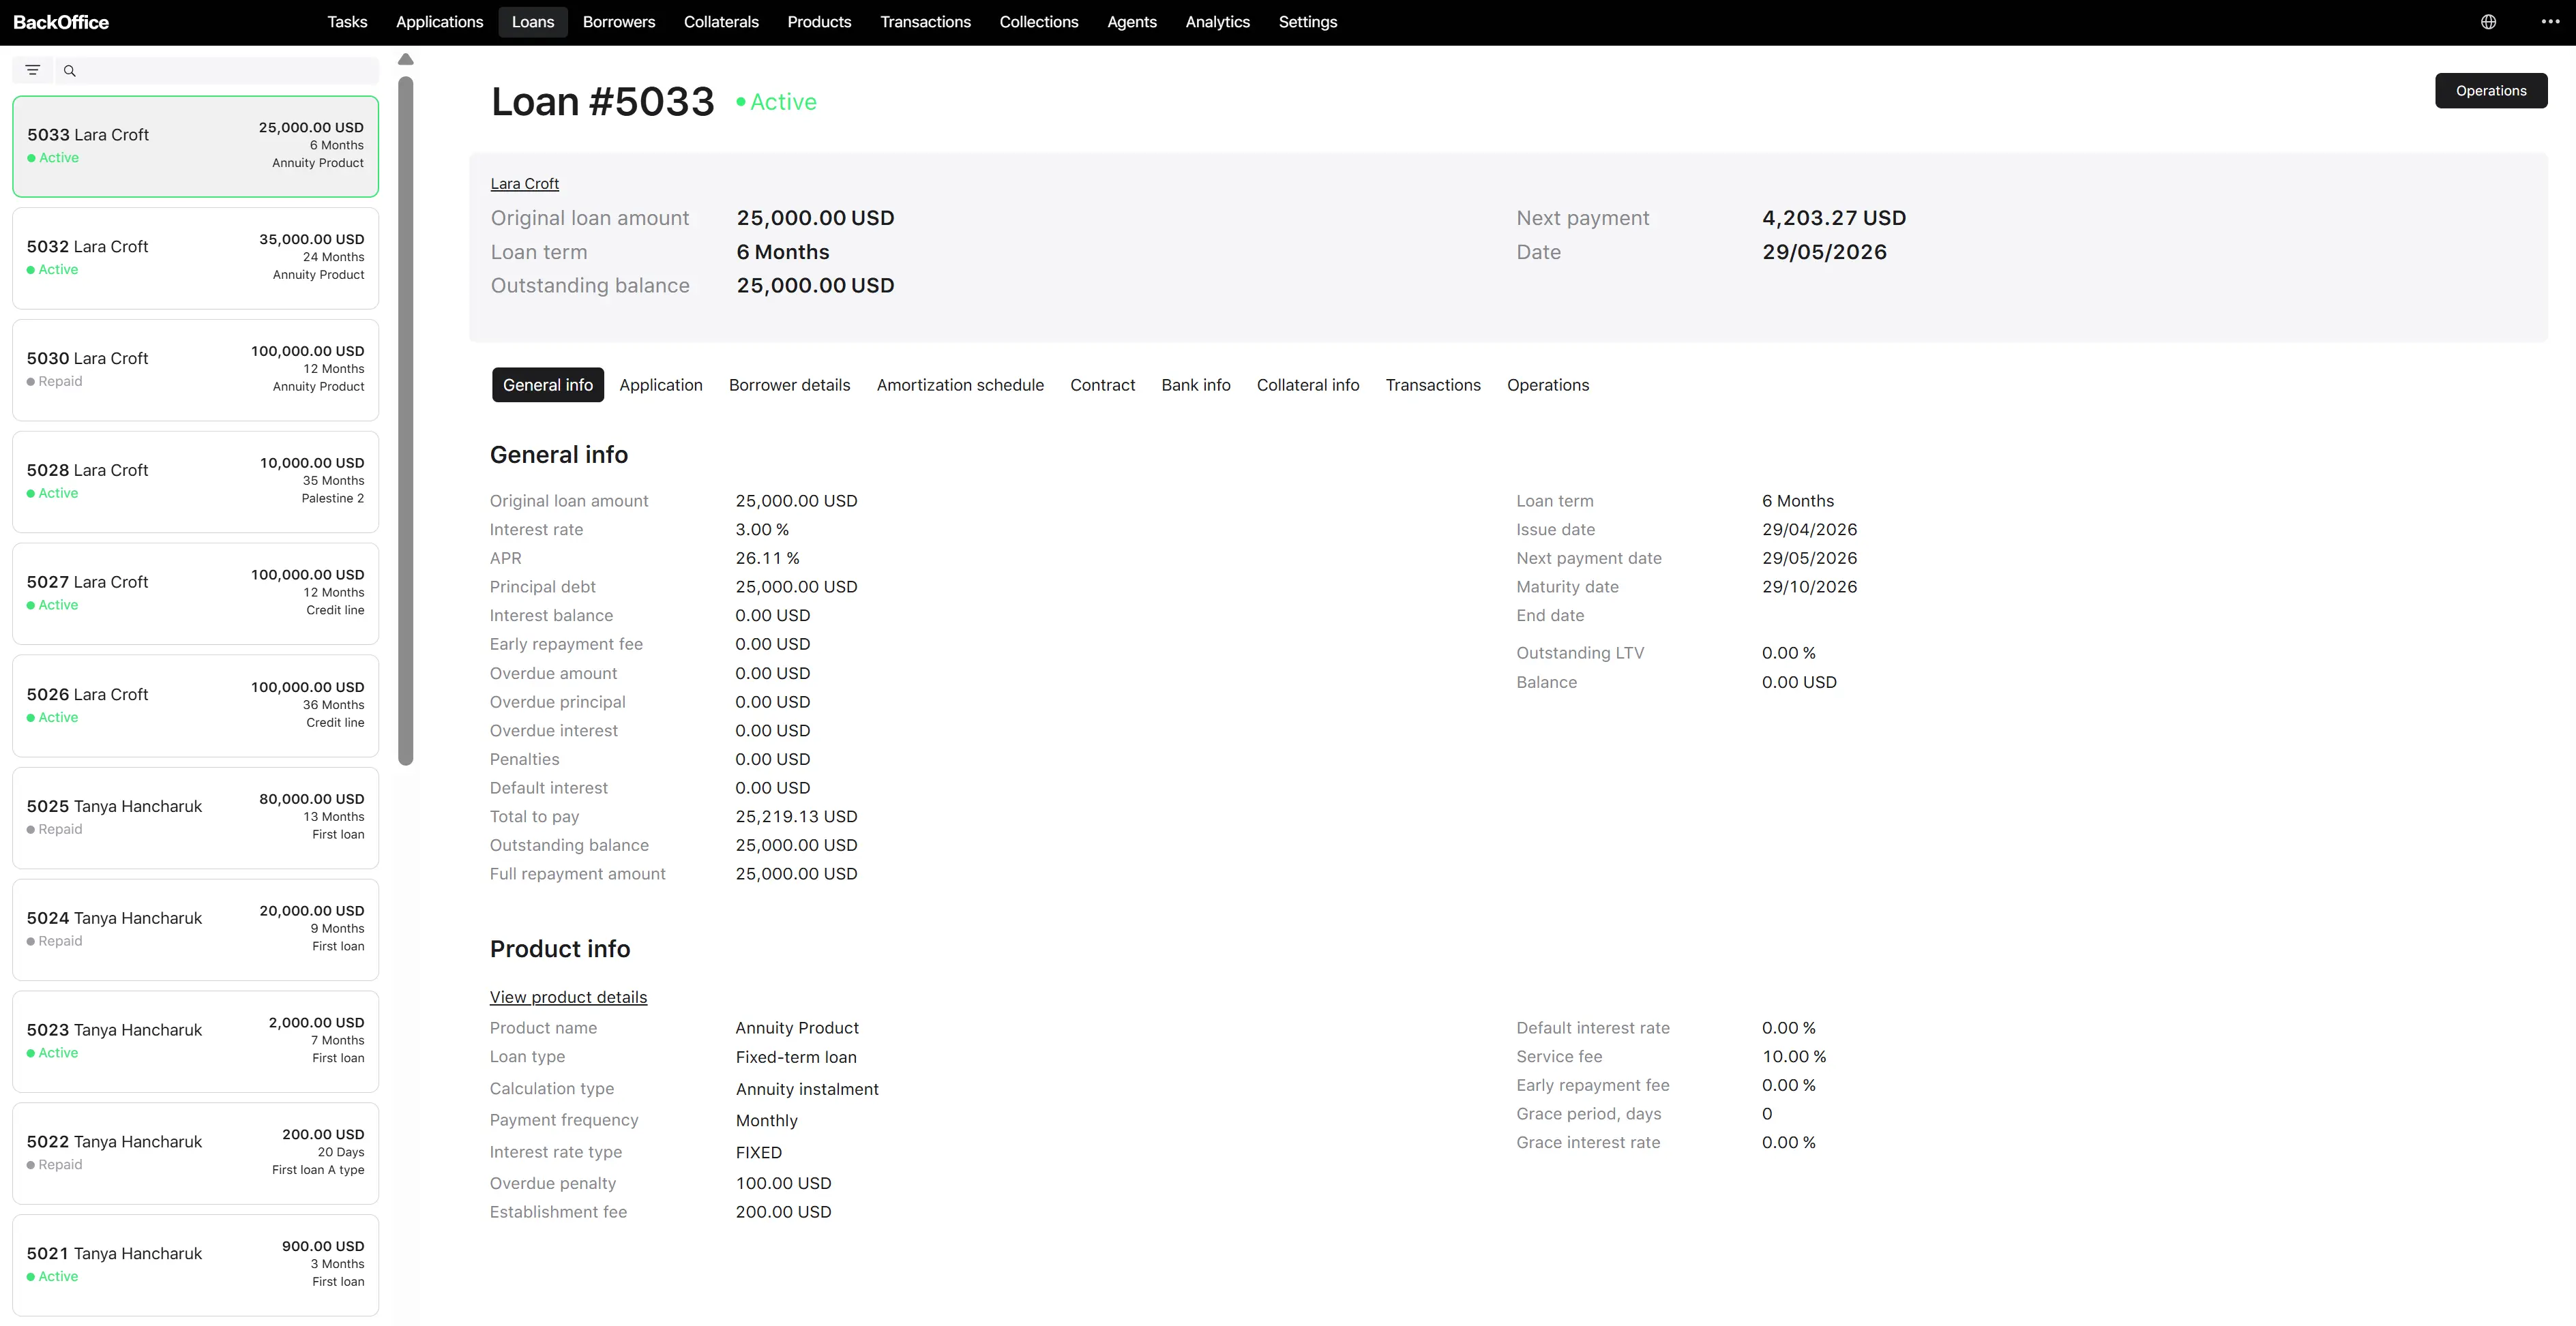Click the search magnifier icon
The height and width of the screenshot is (1326, 2576).
pos(69,71)
